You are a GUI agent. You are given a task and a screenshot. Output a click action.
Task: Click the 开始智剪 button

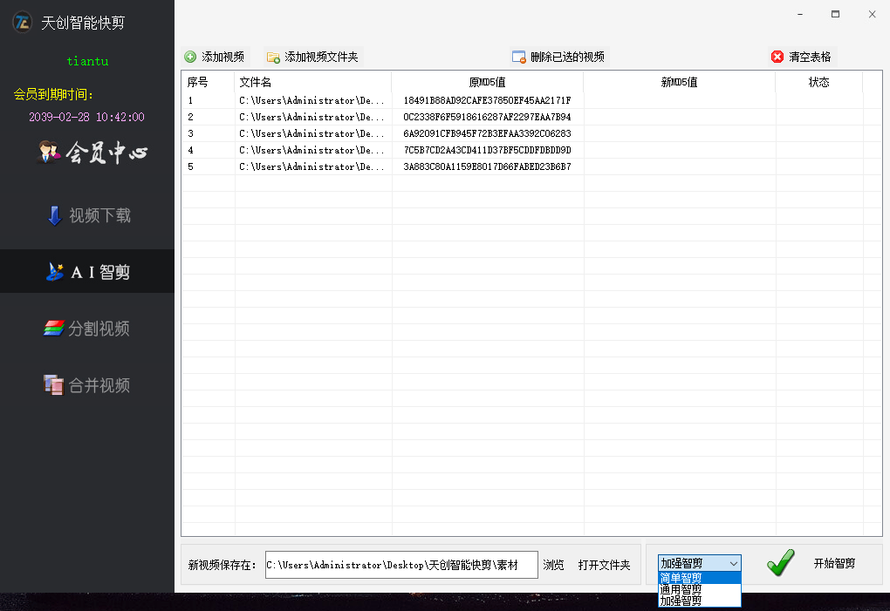(834, 563)
